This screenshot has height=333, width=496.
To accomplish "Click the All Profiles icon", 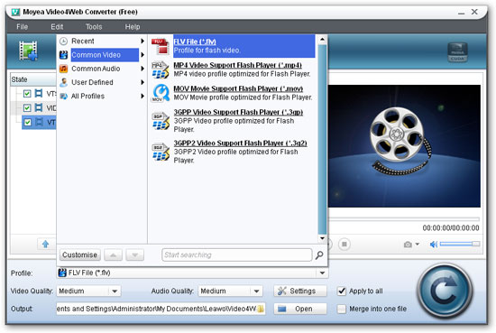I will (64, 97).
